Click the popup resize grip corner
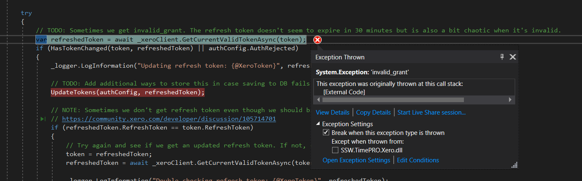 [x=514, y=165]
